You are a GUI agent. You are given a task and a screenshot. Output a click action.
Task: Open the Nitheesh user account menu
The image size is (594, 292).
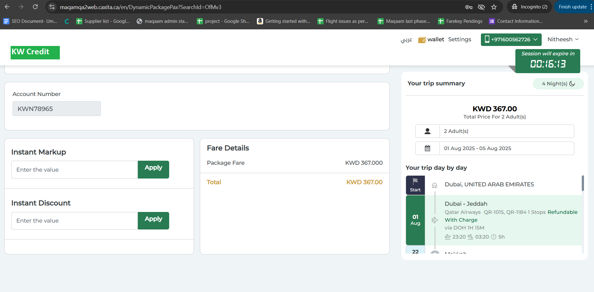[563, 39]
